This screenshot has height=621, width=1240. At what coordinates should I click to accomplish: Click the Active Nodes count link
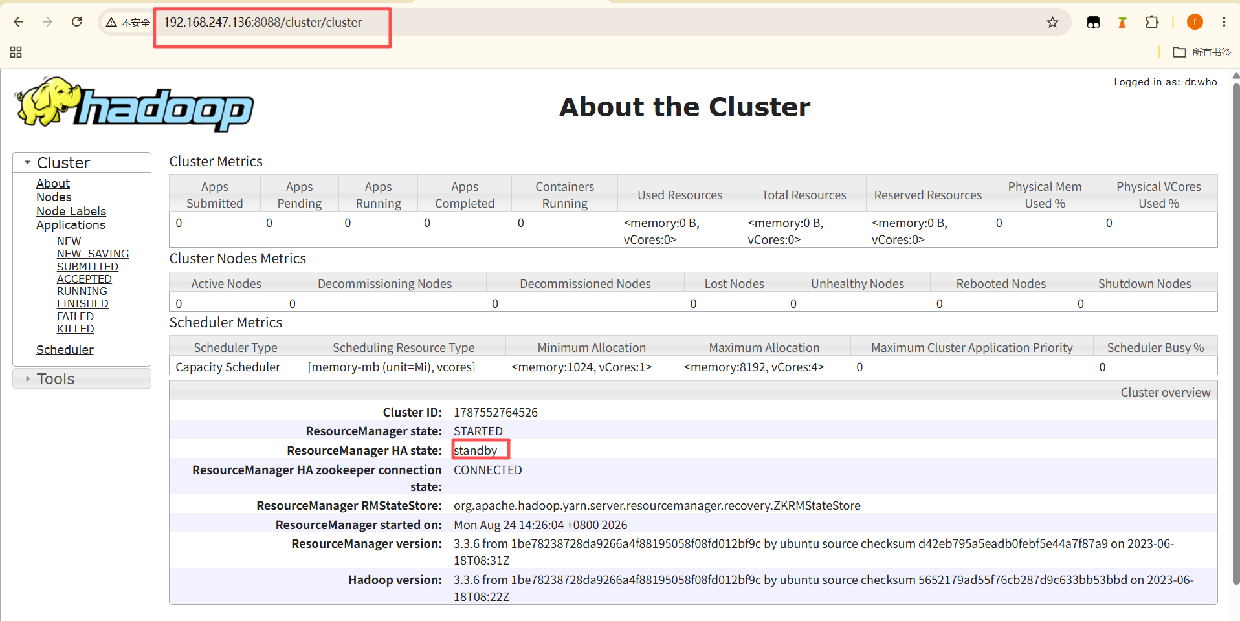tap(179, 304)
